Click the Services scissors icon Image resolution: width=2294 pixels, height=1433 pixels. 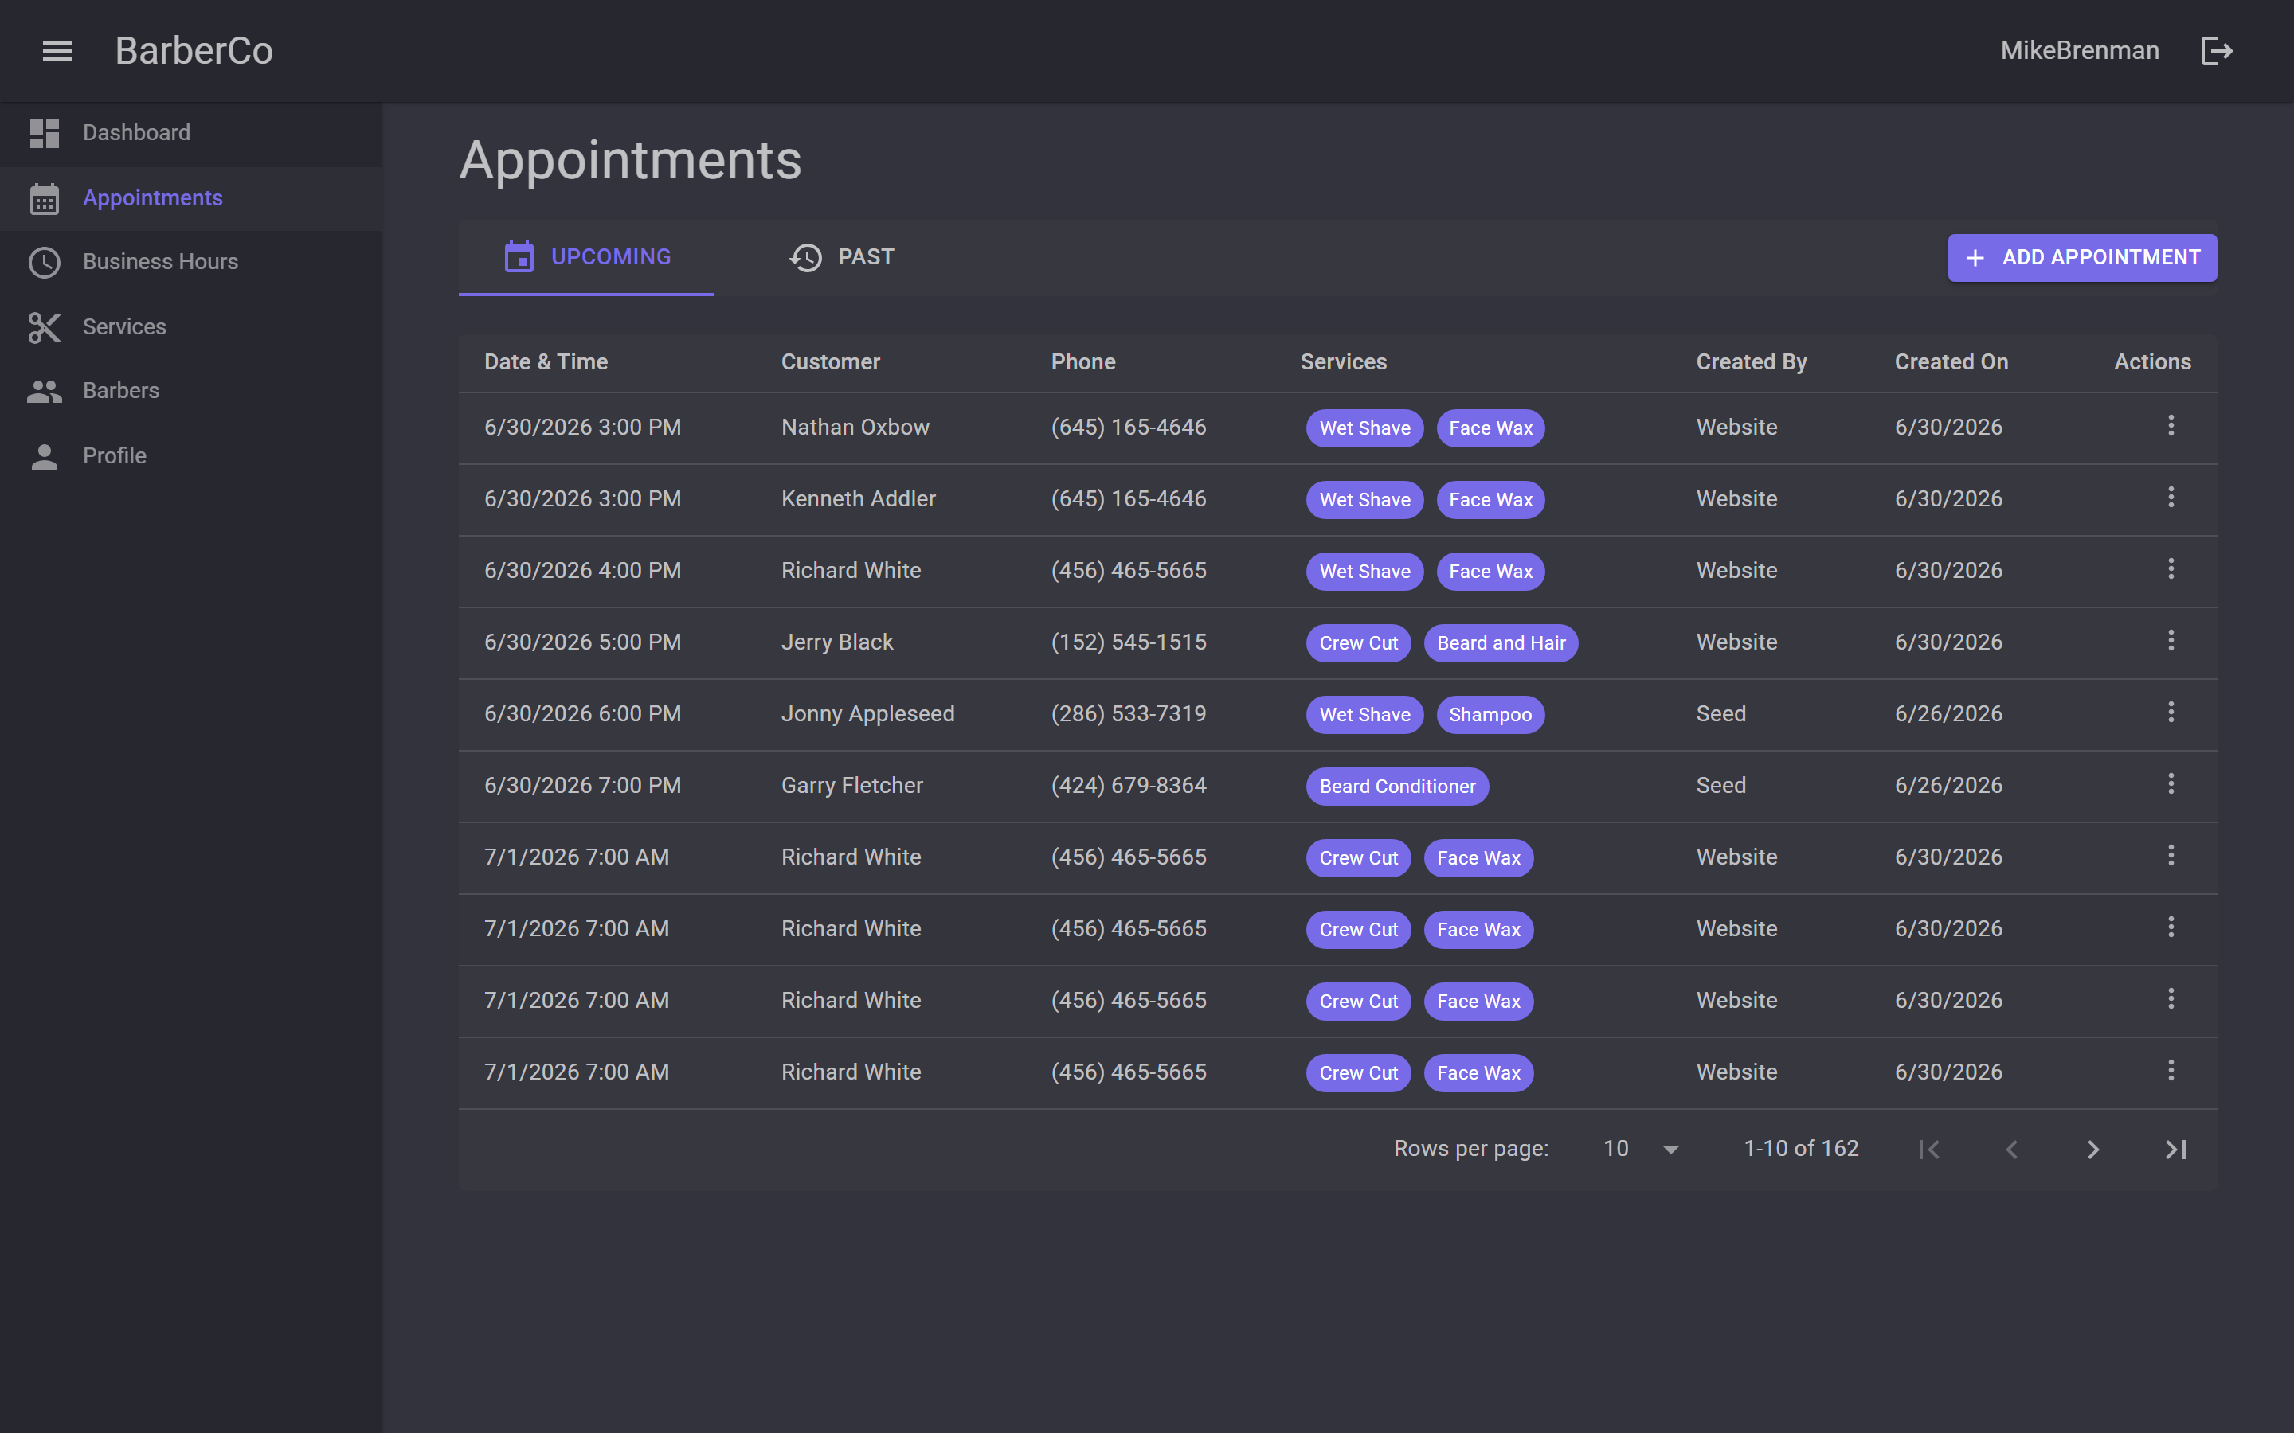(x=45, y=327)
